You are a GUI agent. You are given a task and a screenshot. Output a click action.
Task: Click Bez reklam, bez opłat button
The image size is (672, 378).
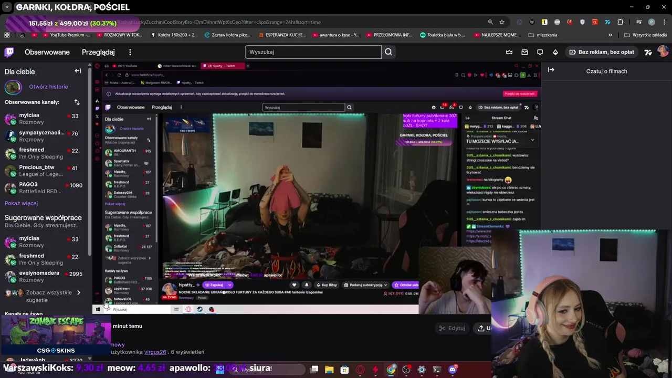[601, 52]
